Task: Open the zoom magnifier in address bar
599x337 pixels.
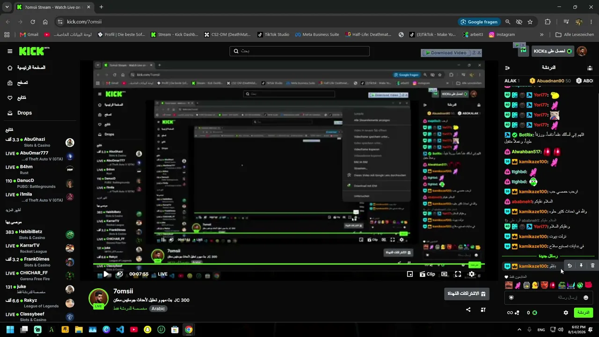Action: tap(508, 22)
